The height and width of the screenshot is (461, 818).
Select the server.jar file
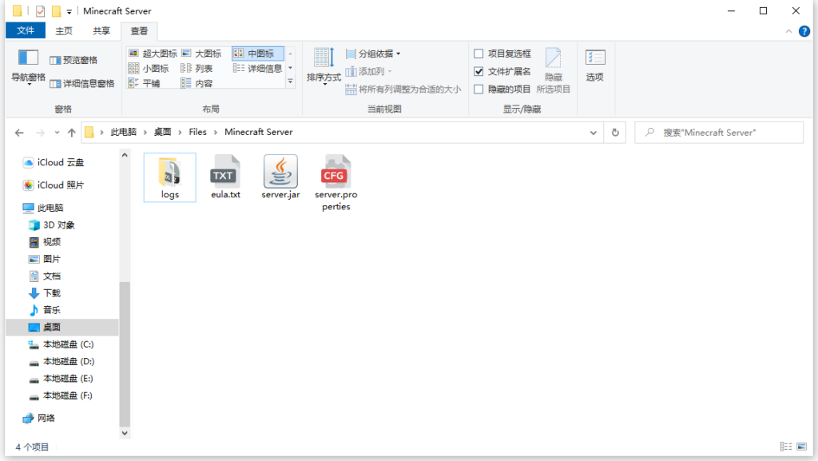coord(280,177)
